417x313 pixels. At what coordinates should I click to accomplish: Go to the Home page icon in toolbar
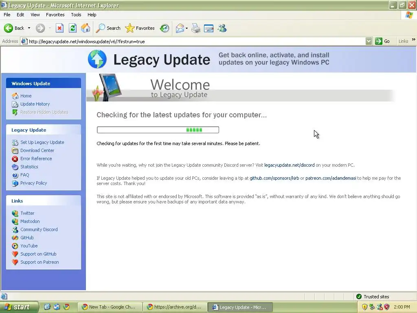pyautogui.click(x=86, y=28)
